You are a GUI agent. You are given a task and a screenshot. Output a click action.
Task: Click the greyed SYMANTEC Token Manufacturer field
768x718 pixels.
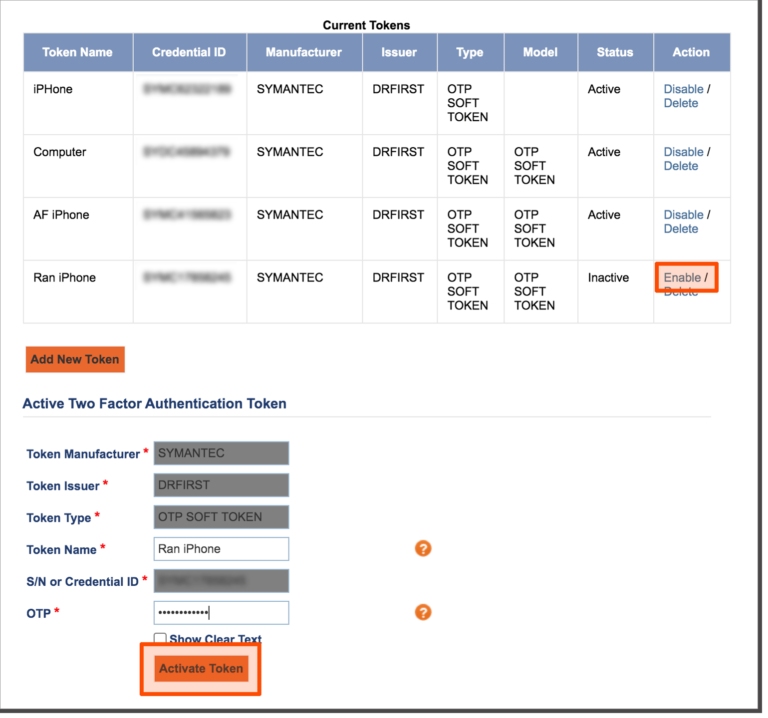221,453
